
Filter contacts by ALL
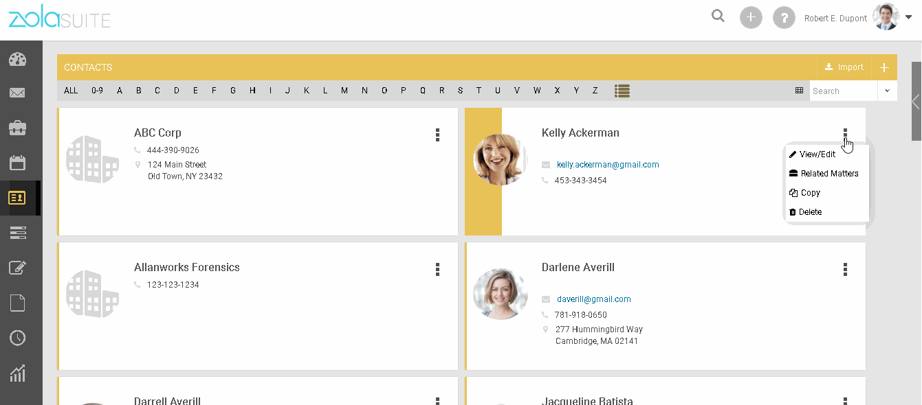pos(71,91)
